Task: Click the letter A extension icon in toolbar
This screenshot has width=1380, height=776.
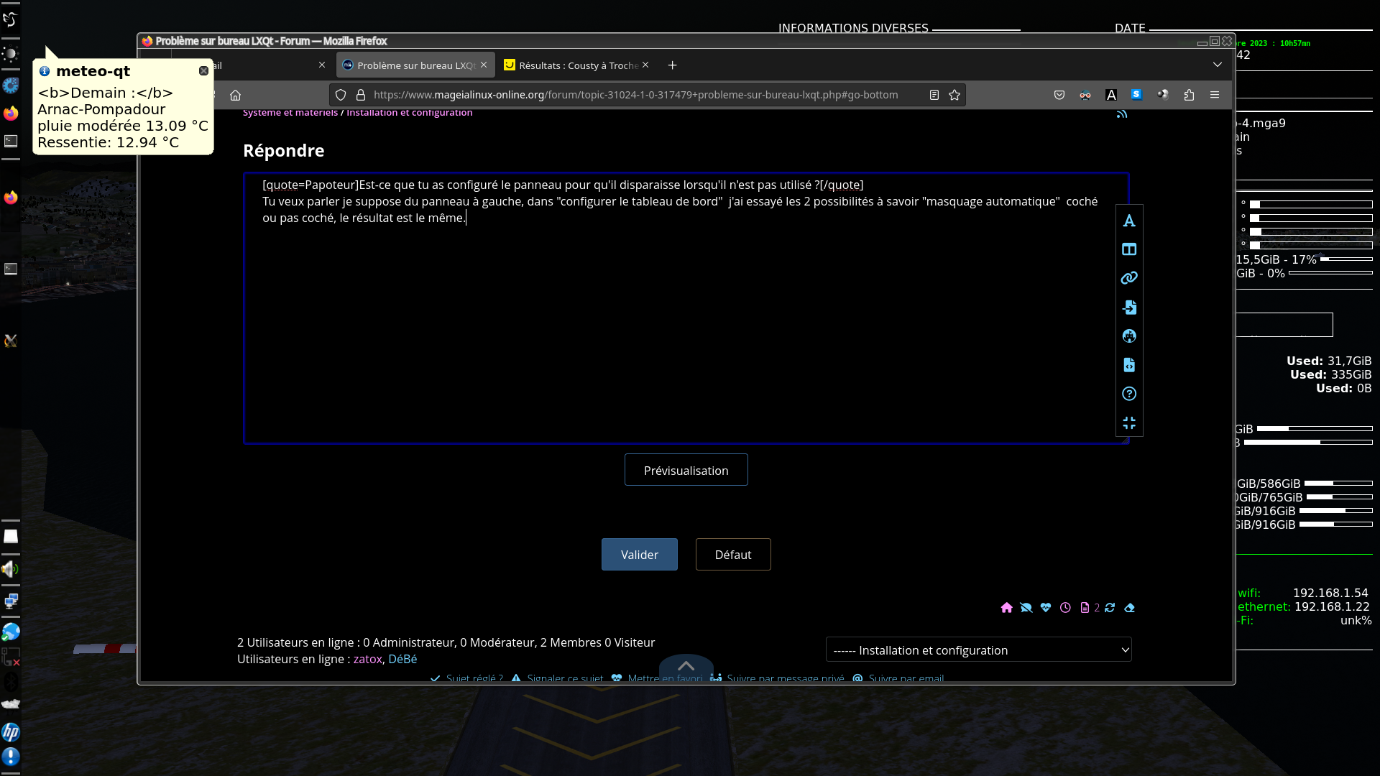Action: pos(1111,95)
